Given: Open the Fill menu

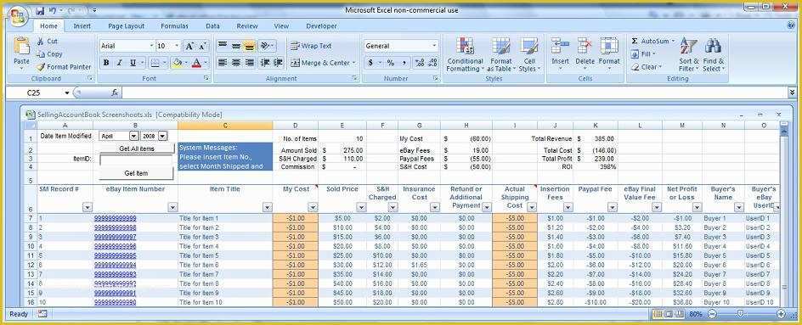Looking at the screenshot, I should click(x=643, y=54).
